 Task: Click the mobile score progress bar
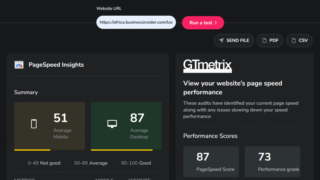pyautogui.click(x=49, y=150)
